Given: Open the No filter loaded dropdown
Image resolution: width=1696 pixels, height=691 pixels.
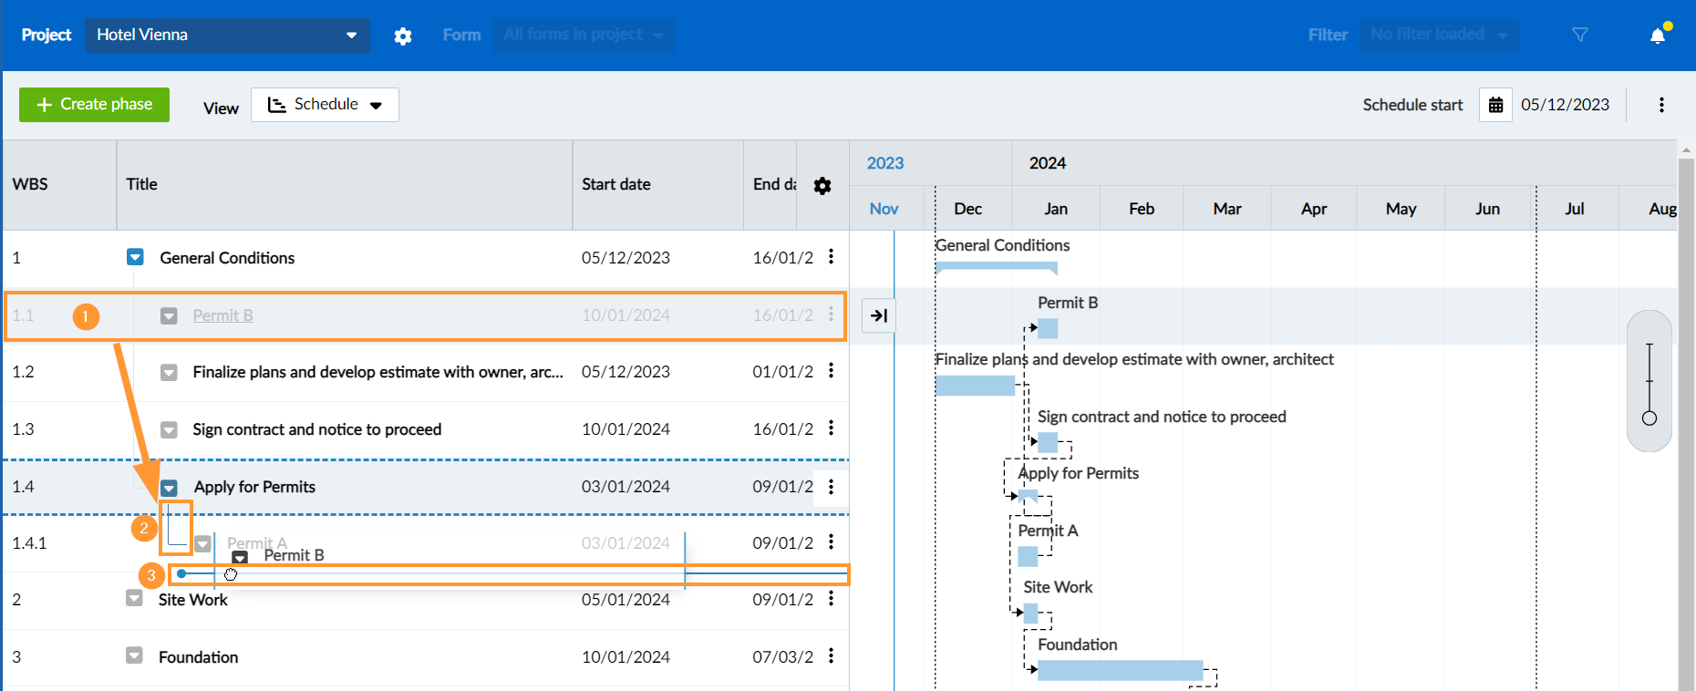Looking at the screenshot, I should [1438, 35].
